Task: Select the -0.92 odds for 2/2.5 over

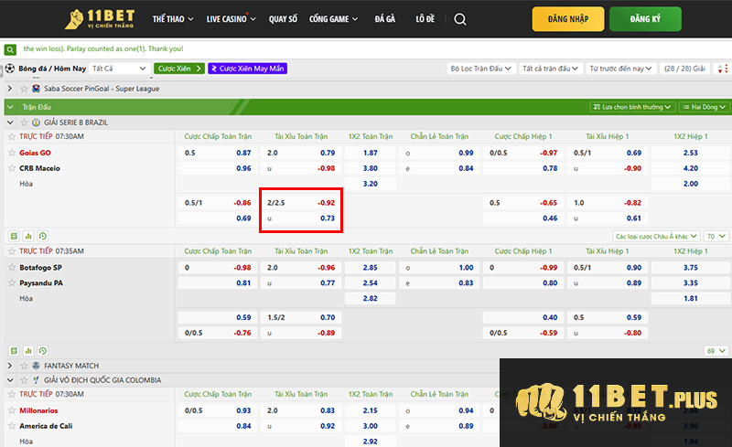Action: click(x=325, y=202)
